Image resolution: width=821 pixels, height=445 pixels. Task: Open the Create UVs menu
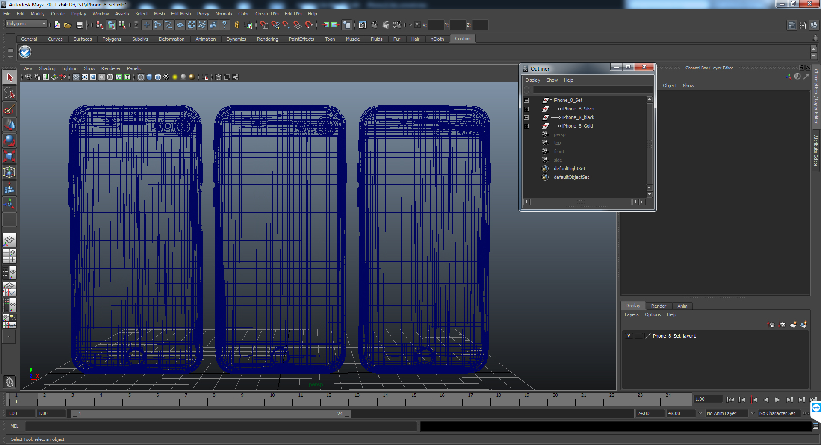(267, 14)
